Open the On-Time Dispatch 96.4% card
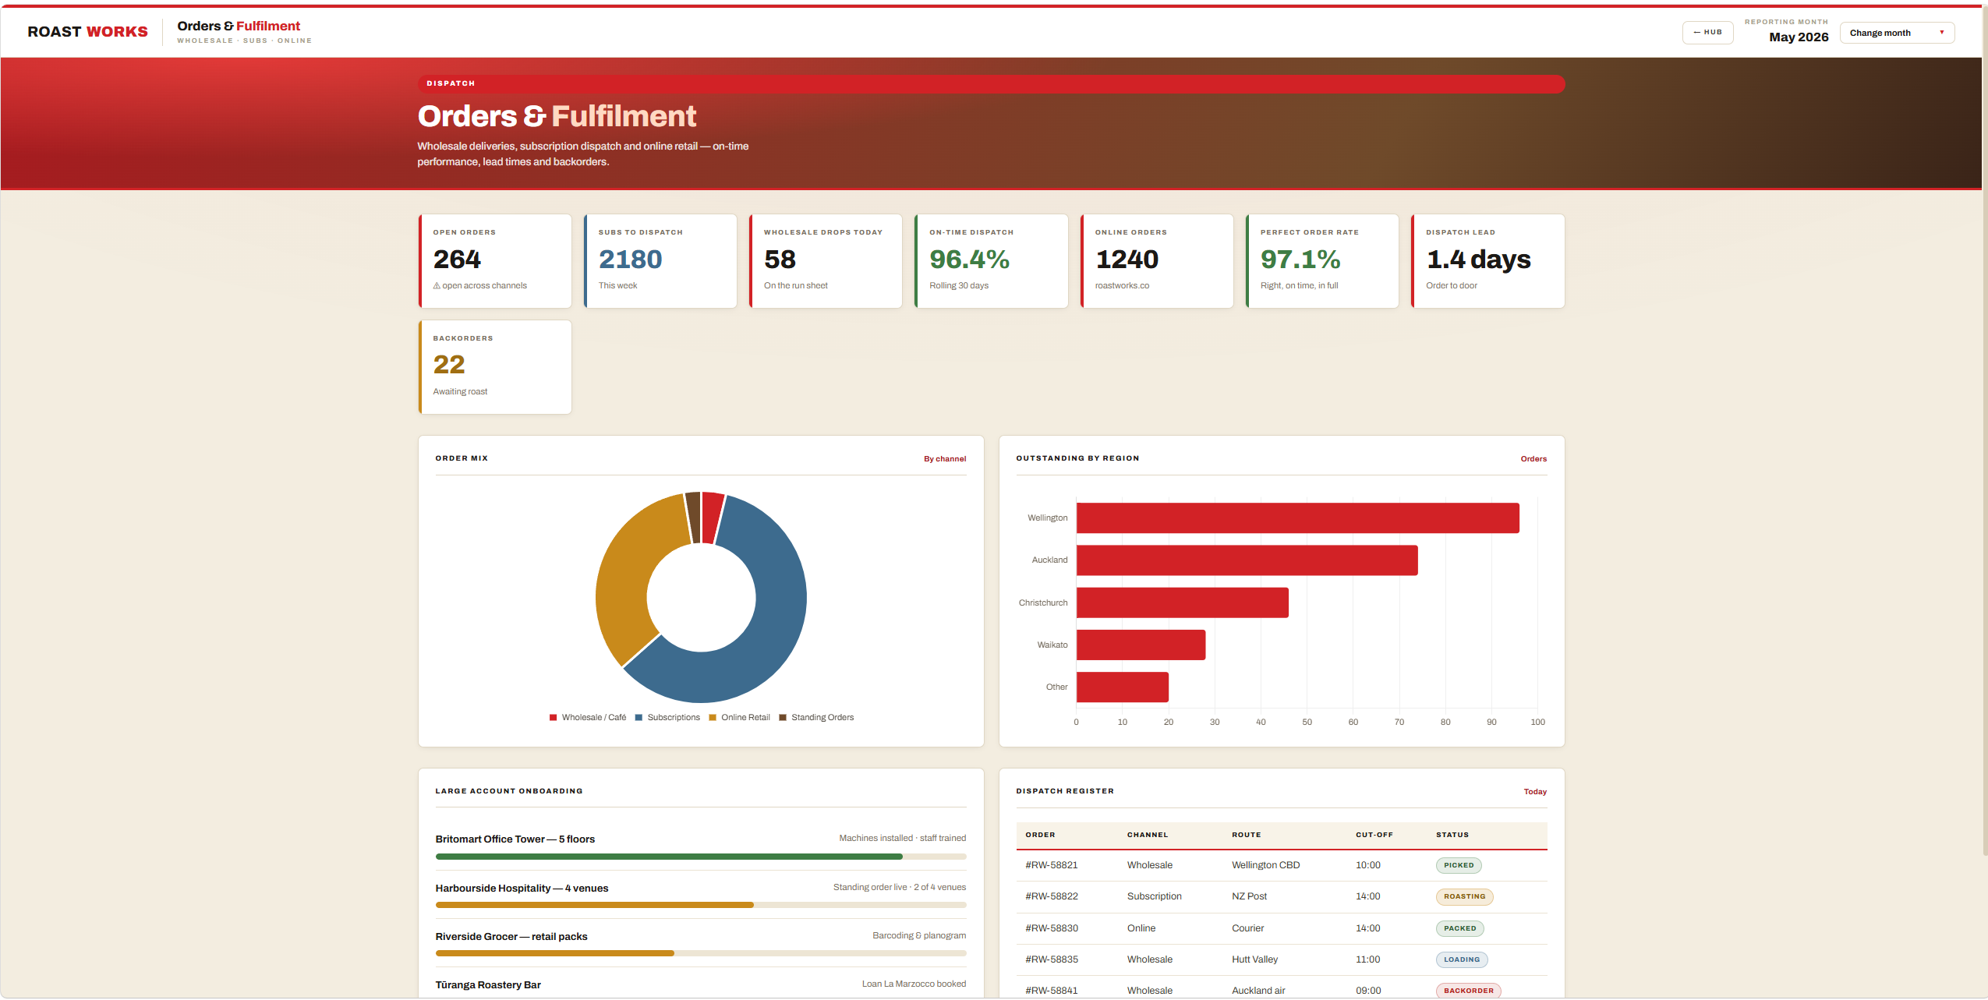The image size is (1988, 1000). [x=992, y=261]
